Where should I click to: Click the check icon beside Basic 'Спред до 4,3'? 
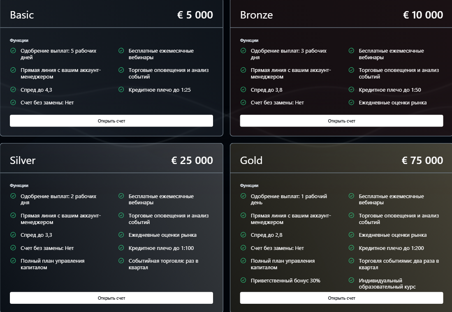(13, 90)
